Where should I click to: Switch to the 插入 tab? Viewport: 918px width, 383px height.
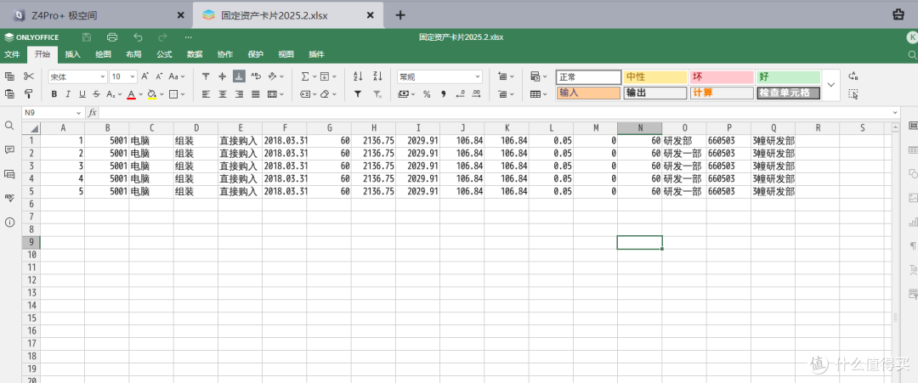[x=72, y=54]
